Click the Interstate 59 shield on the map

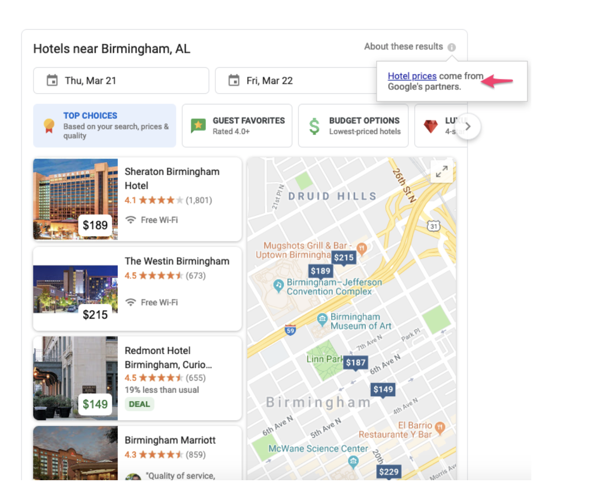(x=290, y=330)
